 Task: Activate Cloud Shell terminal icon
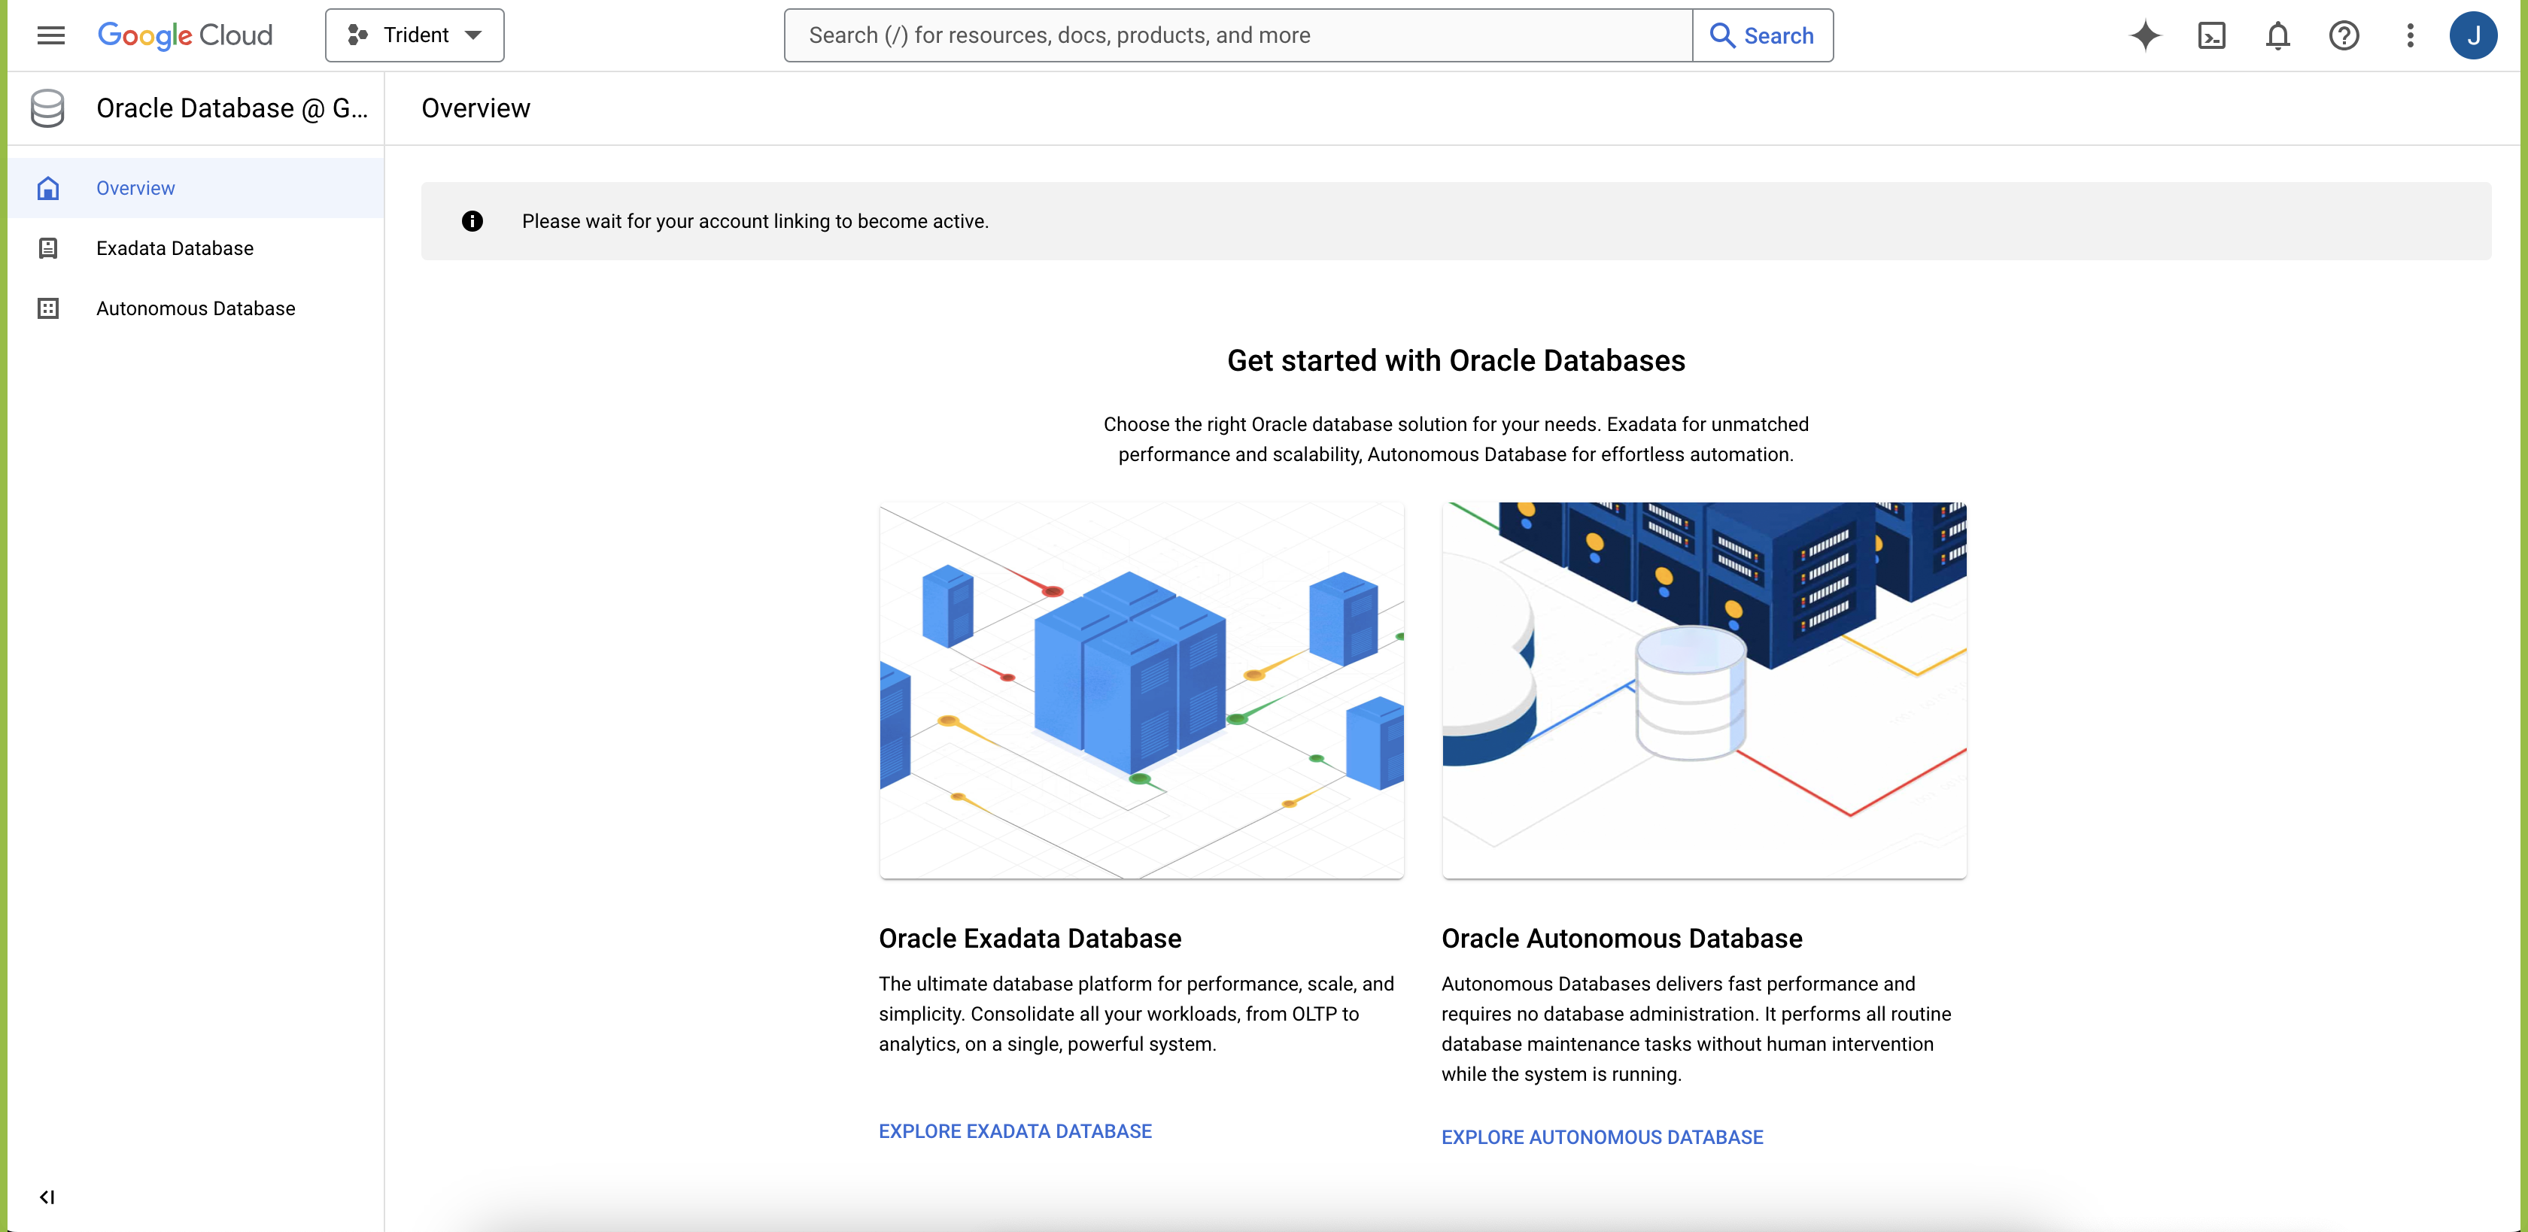pos(2212,35)
